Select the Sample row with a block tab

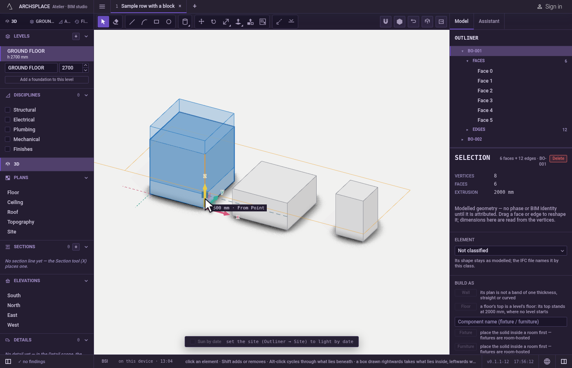pyautogui.click(x=148, y=6)
